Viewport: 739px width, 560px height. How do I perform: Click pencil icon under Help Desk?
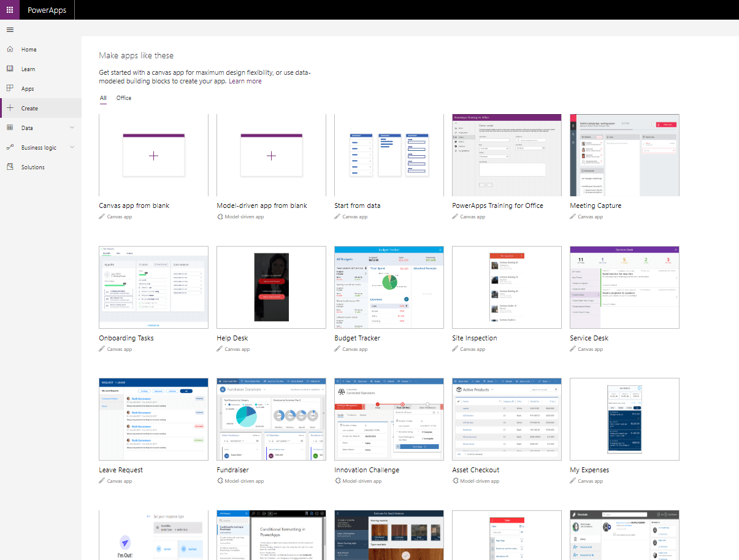pos(220,349)
